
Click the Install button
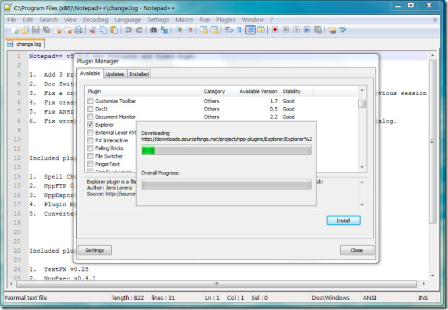point(343,220)
